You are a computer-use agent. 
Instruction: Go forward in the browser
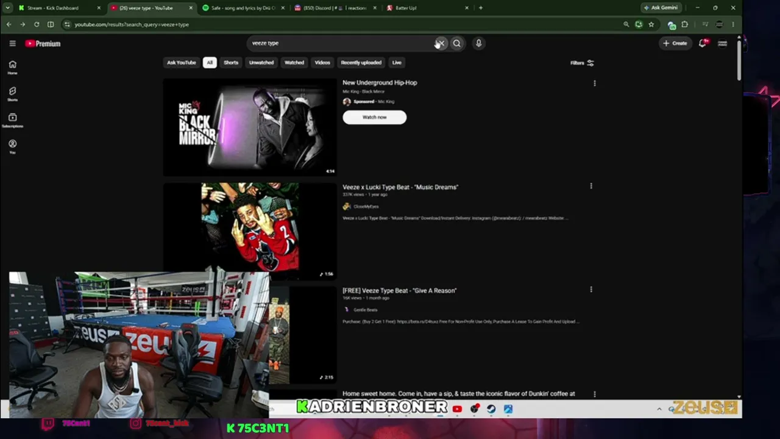(23, 24)
